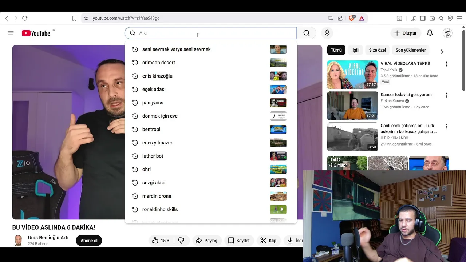Open the browser media control music icon
This screenshot has width=466, height=262.
pos(414,18)
